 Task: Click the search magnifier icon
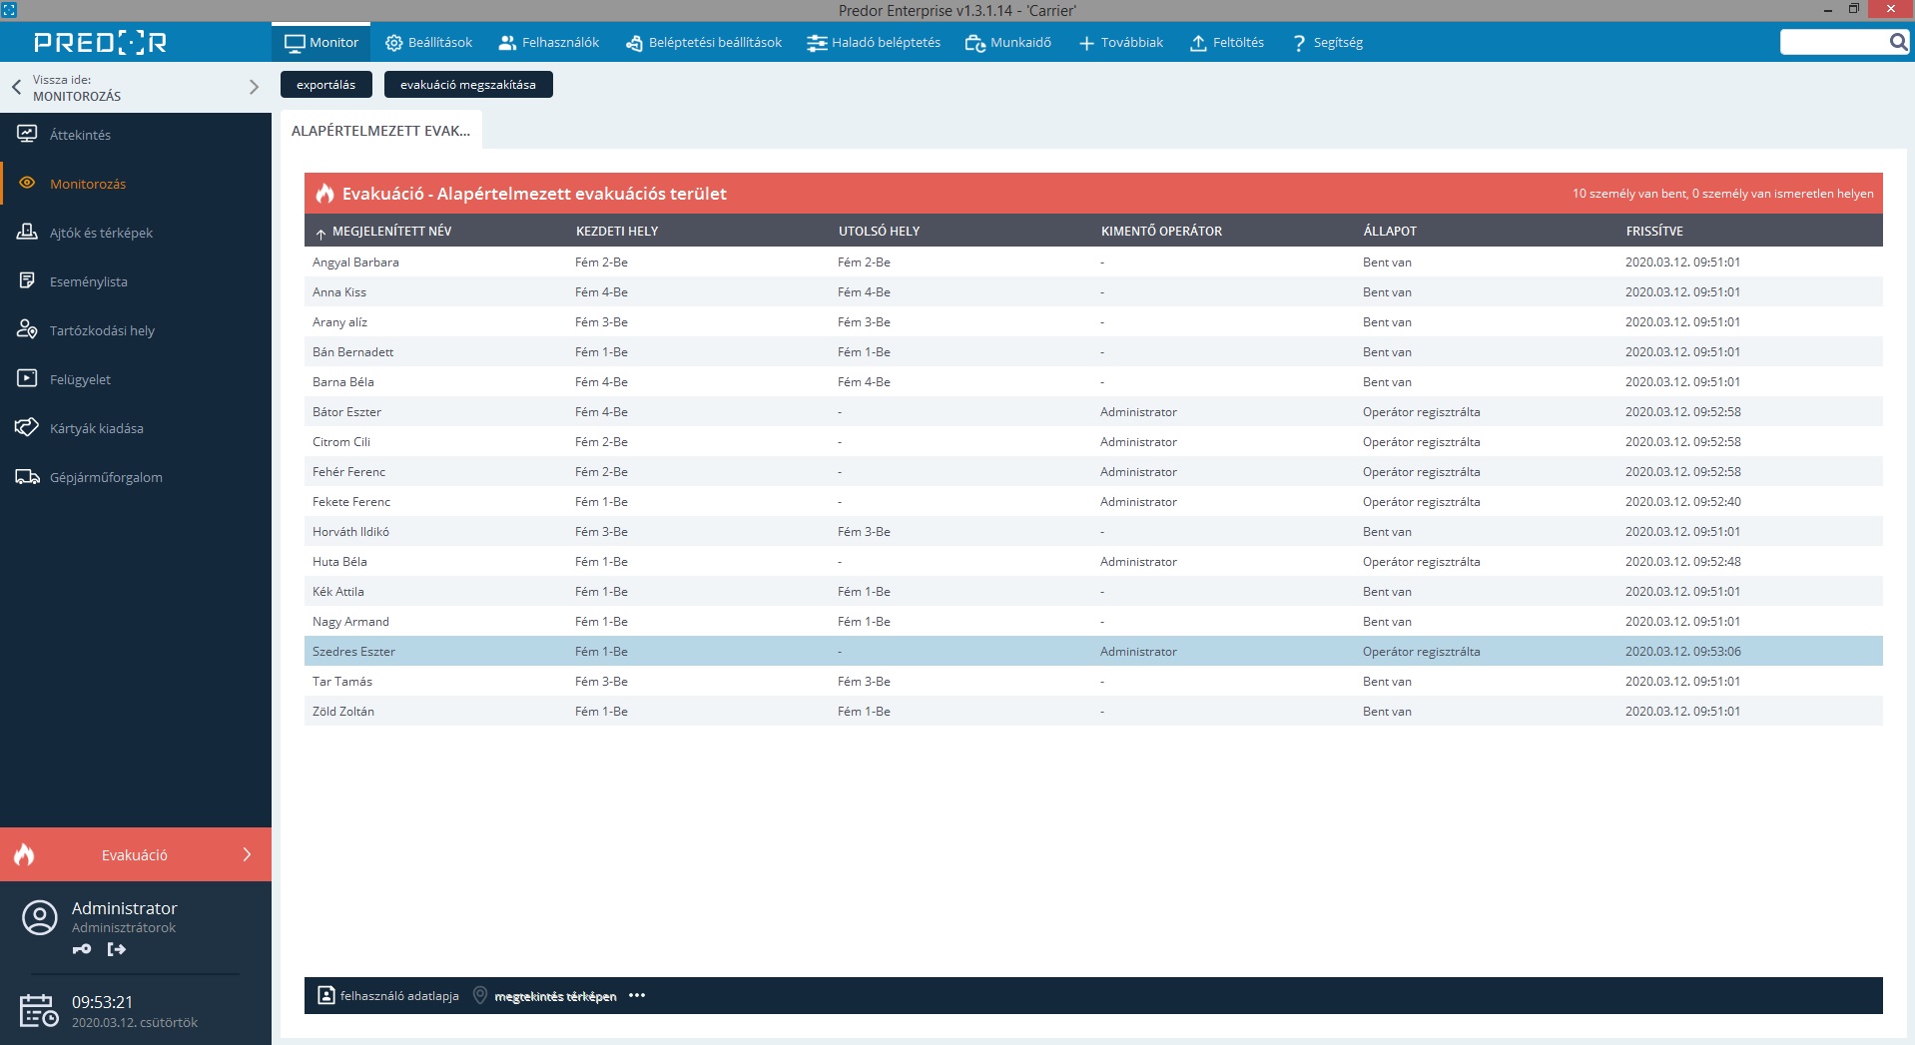[1897, 42]
